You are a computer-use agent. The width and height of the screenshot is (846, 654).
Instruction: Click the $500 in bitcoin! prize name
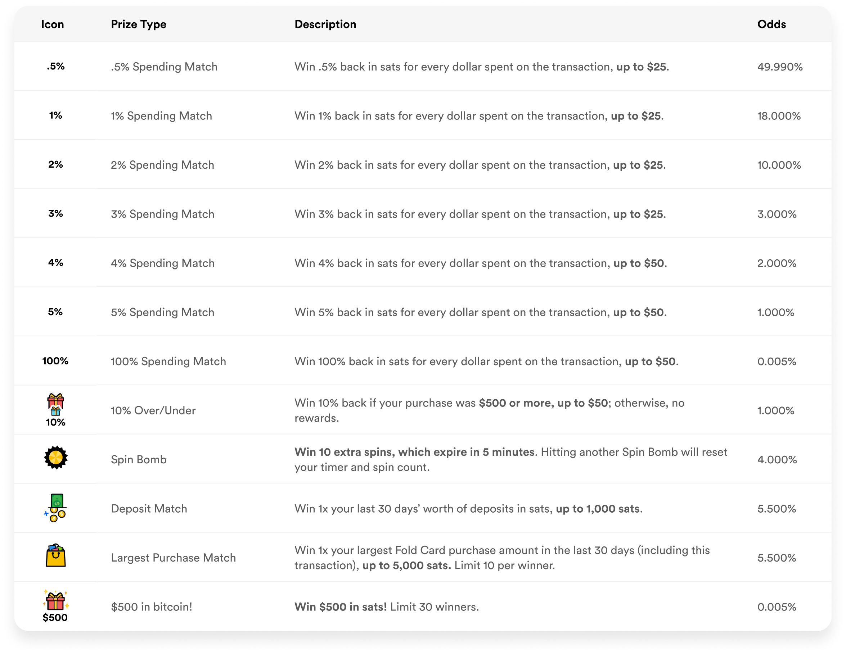tap(152, 607)
